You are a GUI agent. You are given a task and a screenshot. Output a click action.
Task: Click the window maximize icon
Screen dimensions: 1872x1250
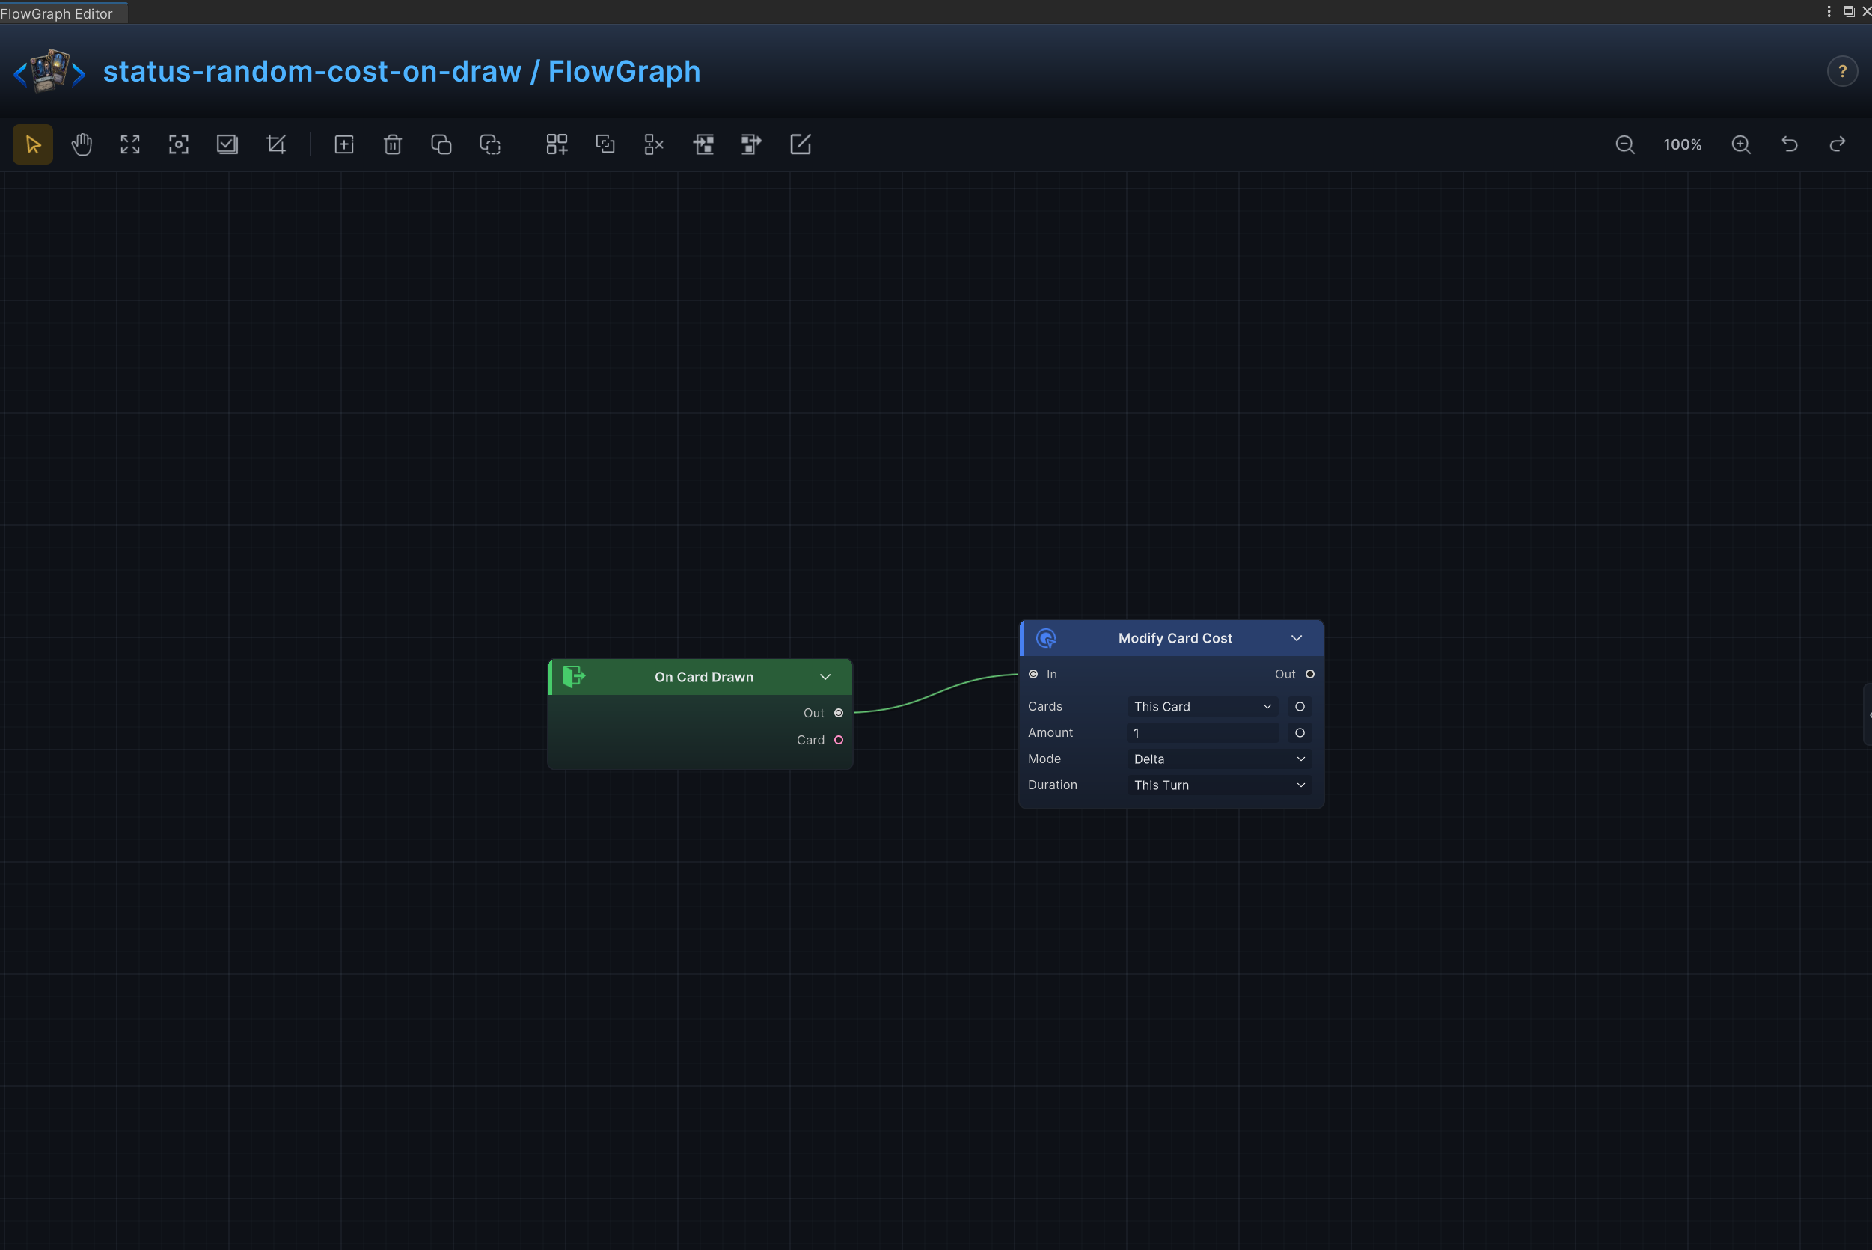pyautogui.click(x=1848, y=11)
